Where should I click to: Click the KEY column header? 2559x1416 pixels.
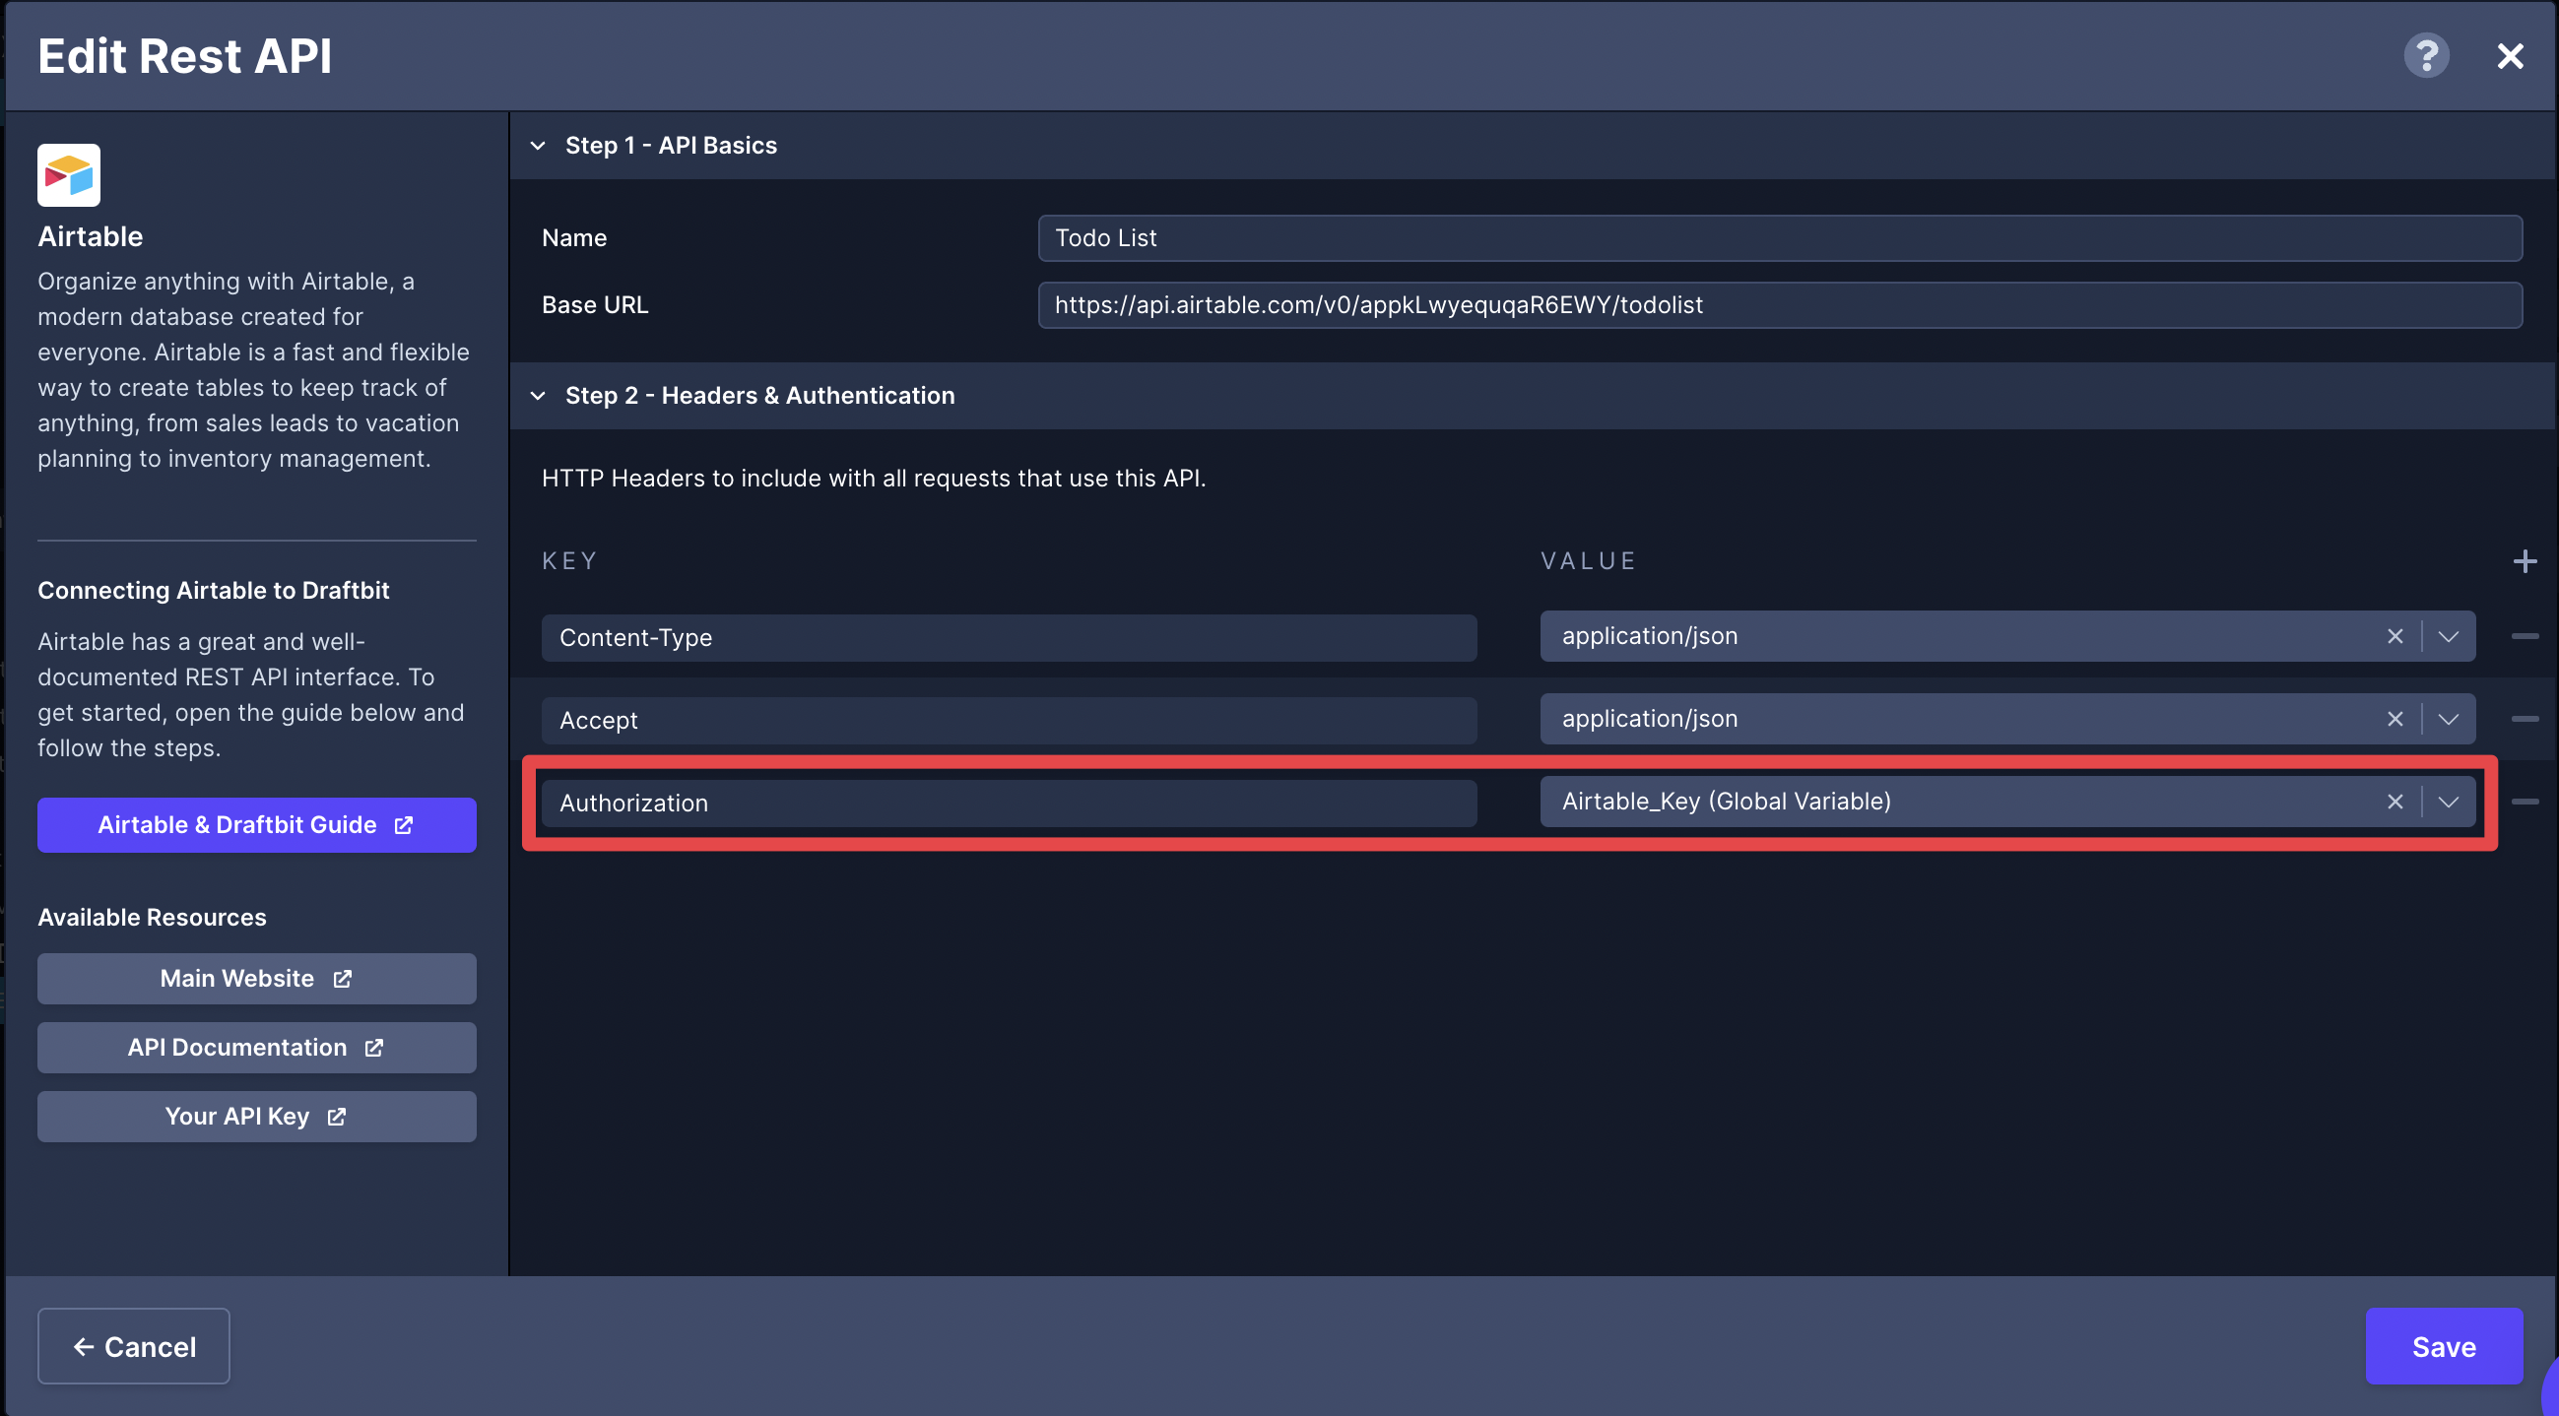coord(569,561)
